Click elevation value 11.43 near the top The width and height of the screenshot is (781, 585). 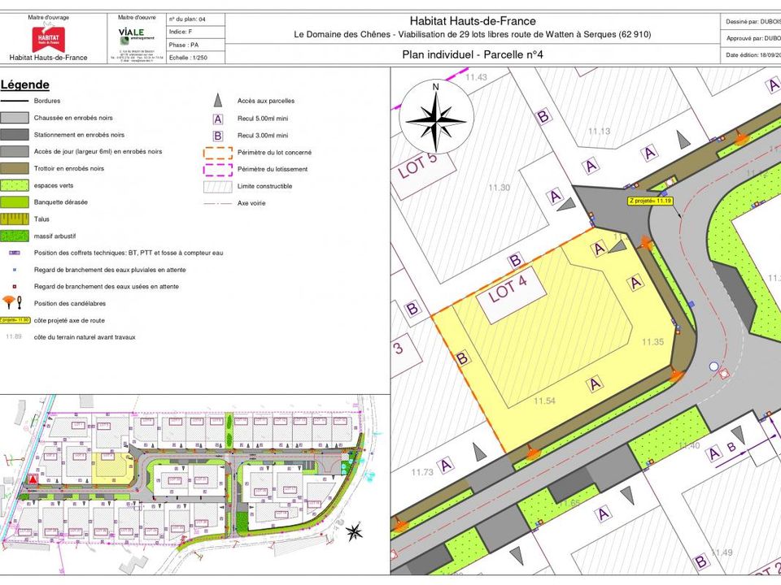(x=476, y=77)
